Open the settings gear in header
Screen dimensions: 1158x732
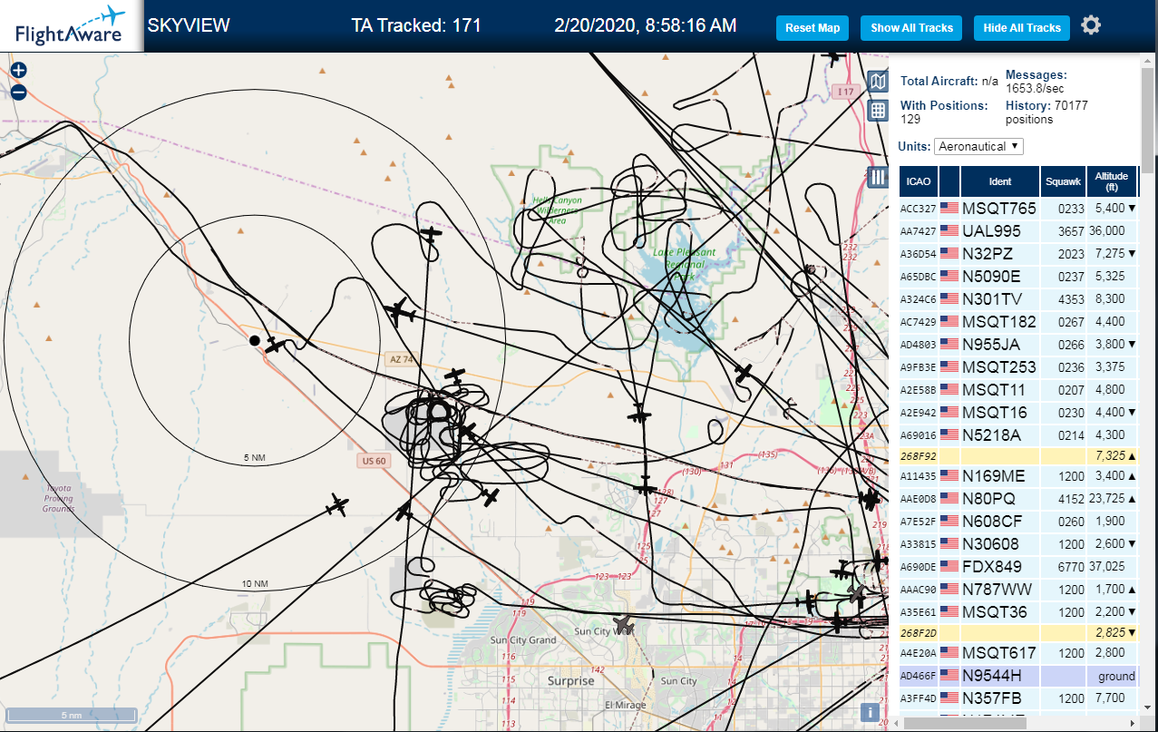[1091, 25]
